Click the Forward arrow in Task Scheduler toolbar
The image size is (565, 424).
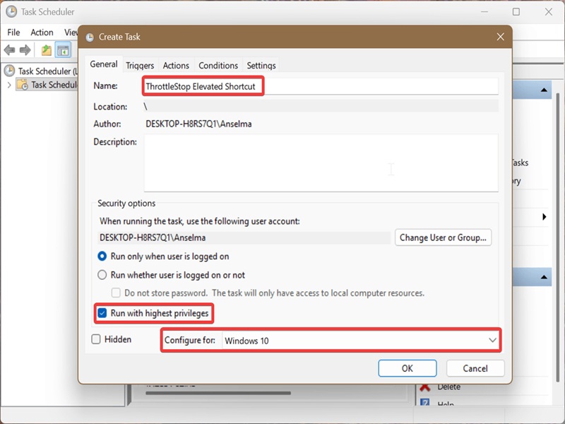[x=25, y=50]
